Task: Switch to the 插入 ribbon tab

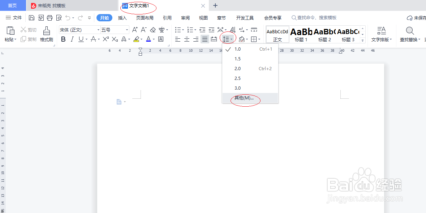Action: click(x=122, y=17)
